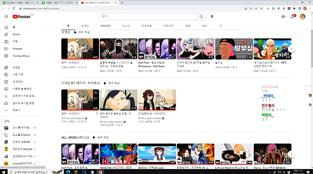This screenshot has height=174, width=313.
Task: Open three-dot menu beside first 이세여고 video
Action: (x=97, y=113)
